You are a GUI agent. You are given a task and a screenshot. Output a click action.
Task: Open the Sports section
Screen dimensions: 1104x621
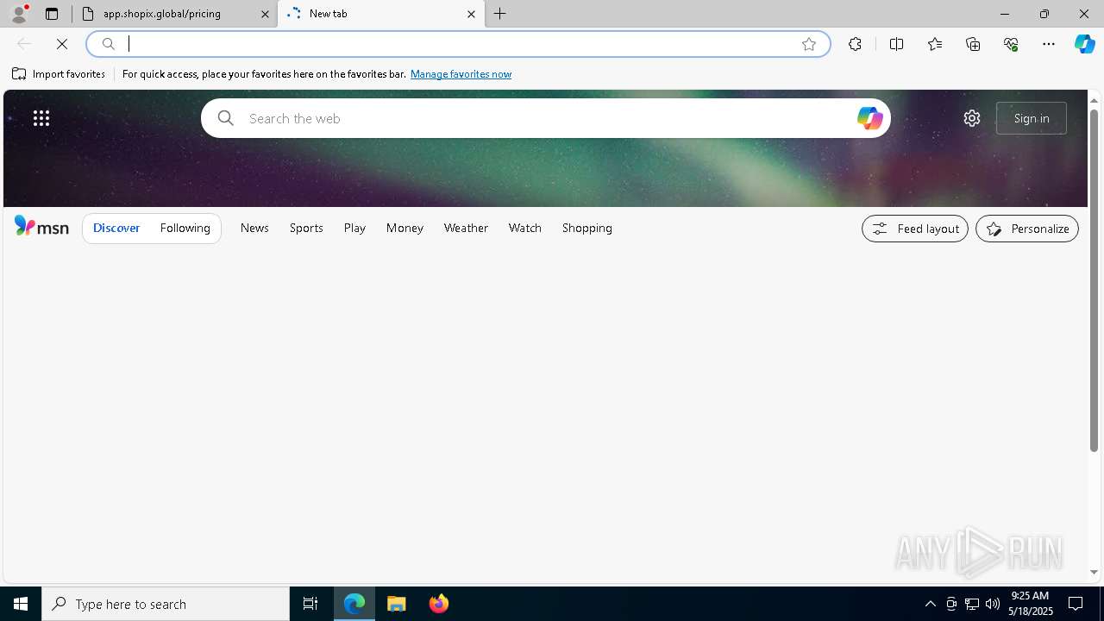(x=306, y=228)
